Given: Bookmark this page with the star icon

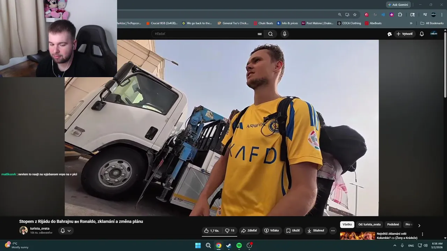Looking at the screenshot, I should [x=355, y=15].
